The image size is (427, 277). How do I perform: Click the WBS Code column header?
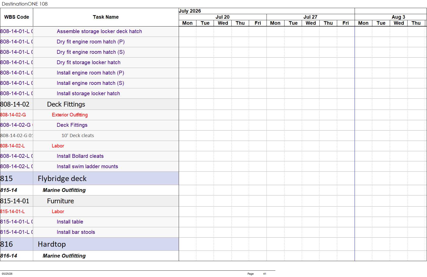16,17
